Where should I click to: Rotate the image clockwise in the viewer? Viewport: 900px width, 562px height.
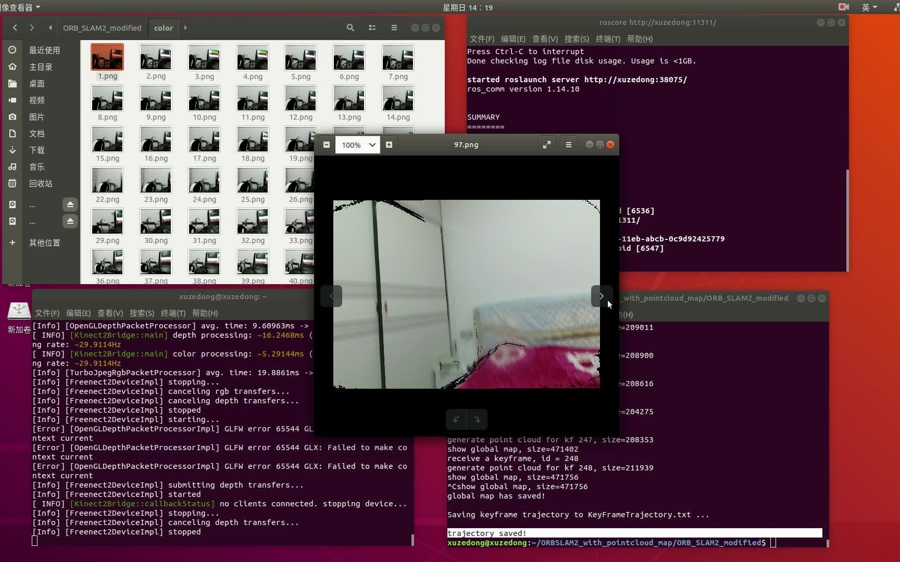point(477,419)
